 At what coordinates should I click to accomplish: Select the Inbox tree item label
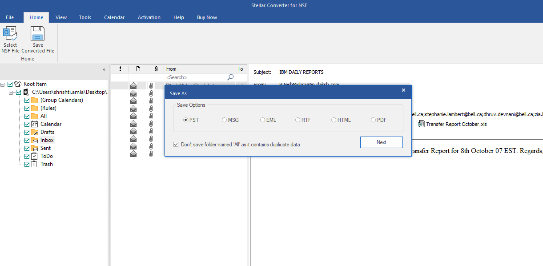pyautogui.click(x=47, y=140)
